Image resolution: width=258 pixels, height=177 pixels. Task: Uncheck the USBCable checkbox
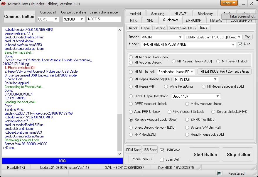162,150
